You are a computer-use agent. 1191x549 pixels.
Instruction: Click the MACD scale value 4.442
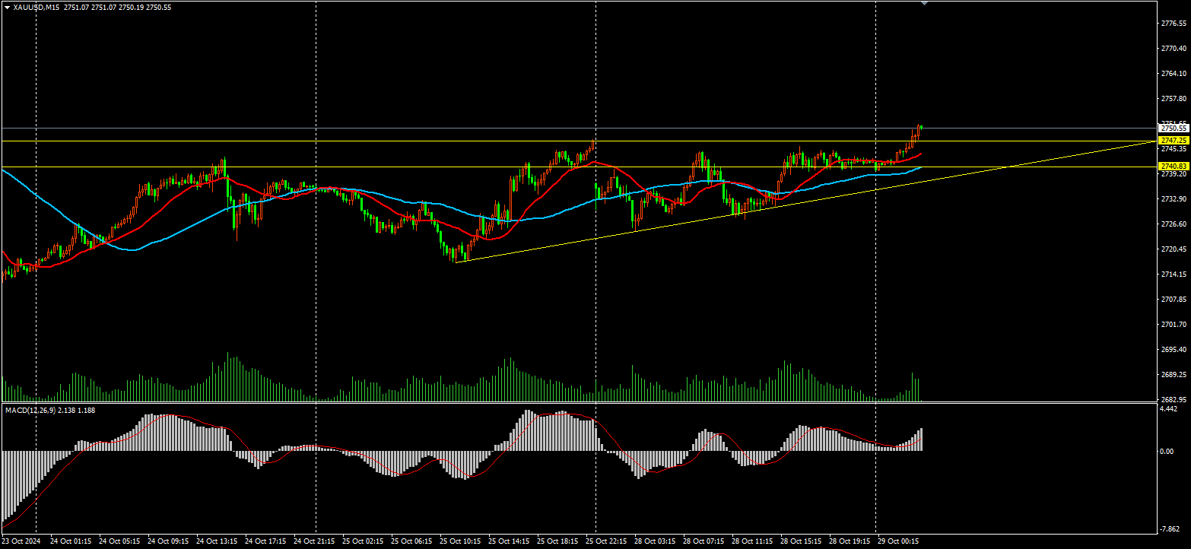[1170, 409]
